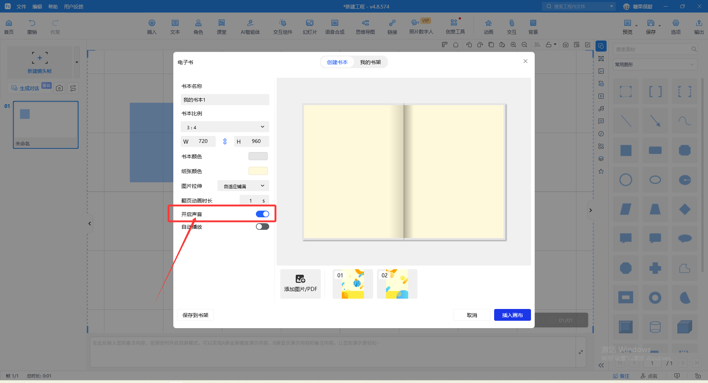Turn off the 开启声音 switch
Screen dimensions: 708x383
tap(262, 214)
